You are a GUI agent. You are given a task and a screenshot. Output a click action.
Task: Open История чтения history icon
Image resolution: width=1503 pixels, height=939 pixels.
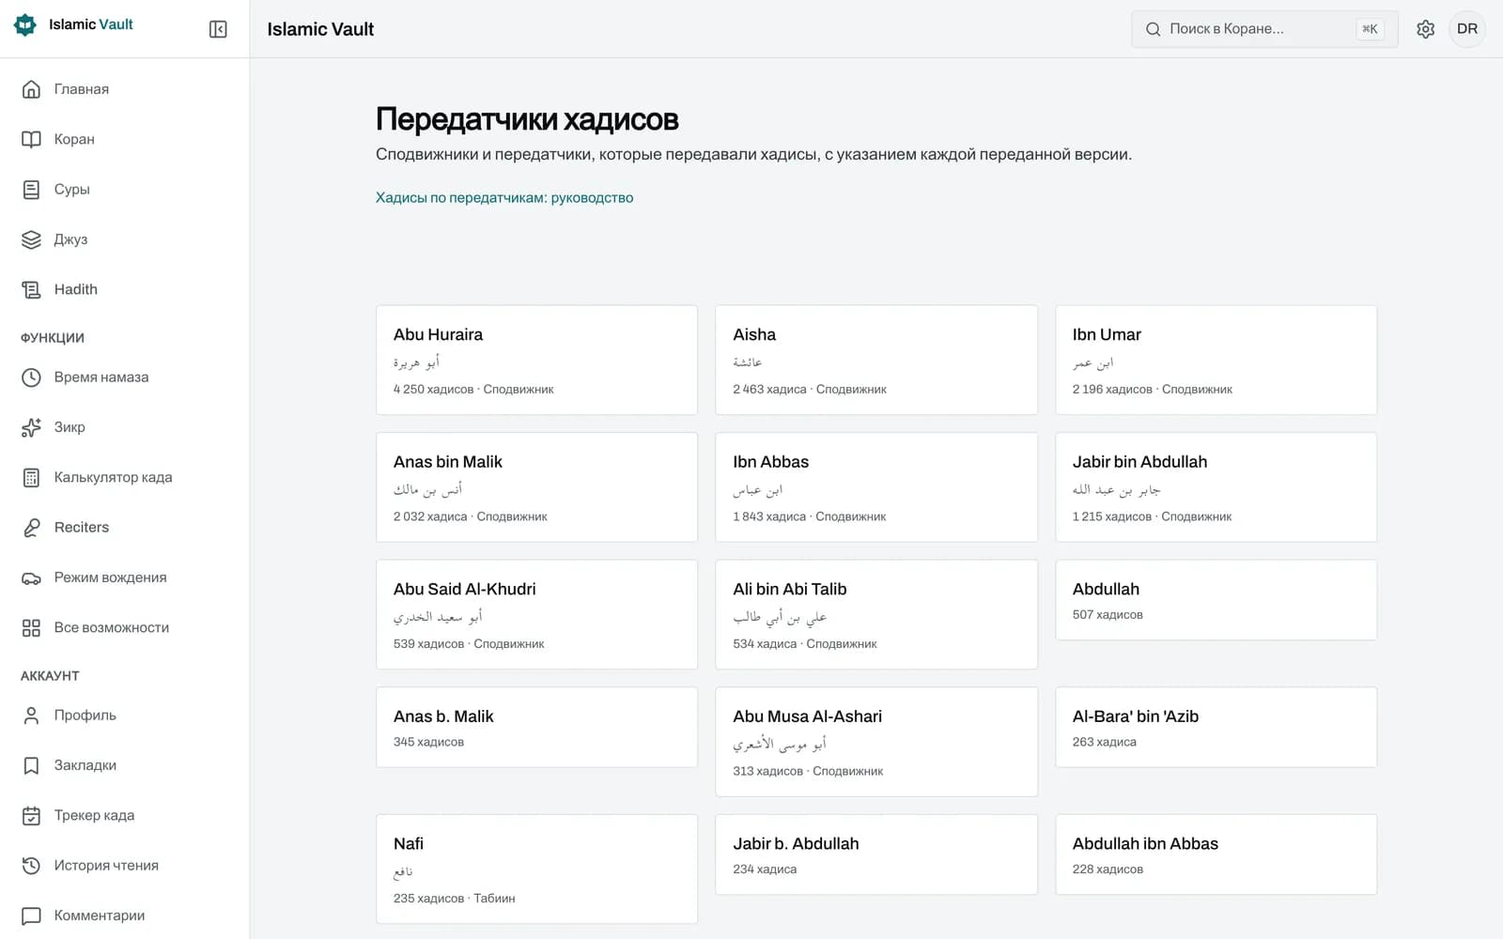pyautogui.click(x=31, y=866)
